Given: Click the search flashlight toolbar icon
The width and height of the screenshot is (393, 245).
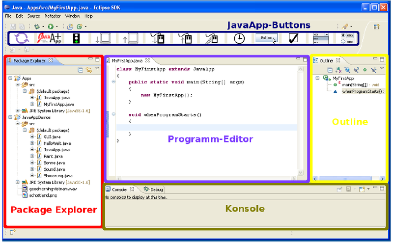Looking at the screenshot, I should [x=345, y=26].
